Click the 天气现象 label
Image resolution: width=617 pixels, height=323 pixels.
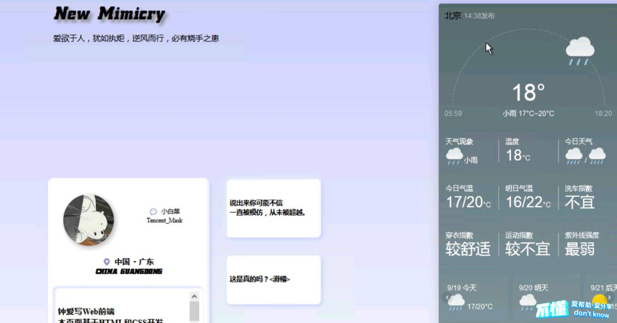[x=459, y=142]
